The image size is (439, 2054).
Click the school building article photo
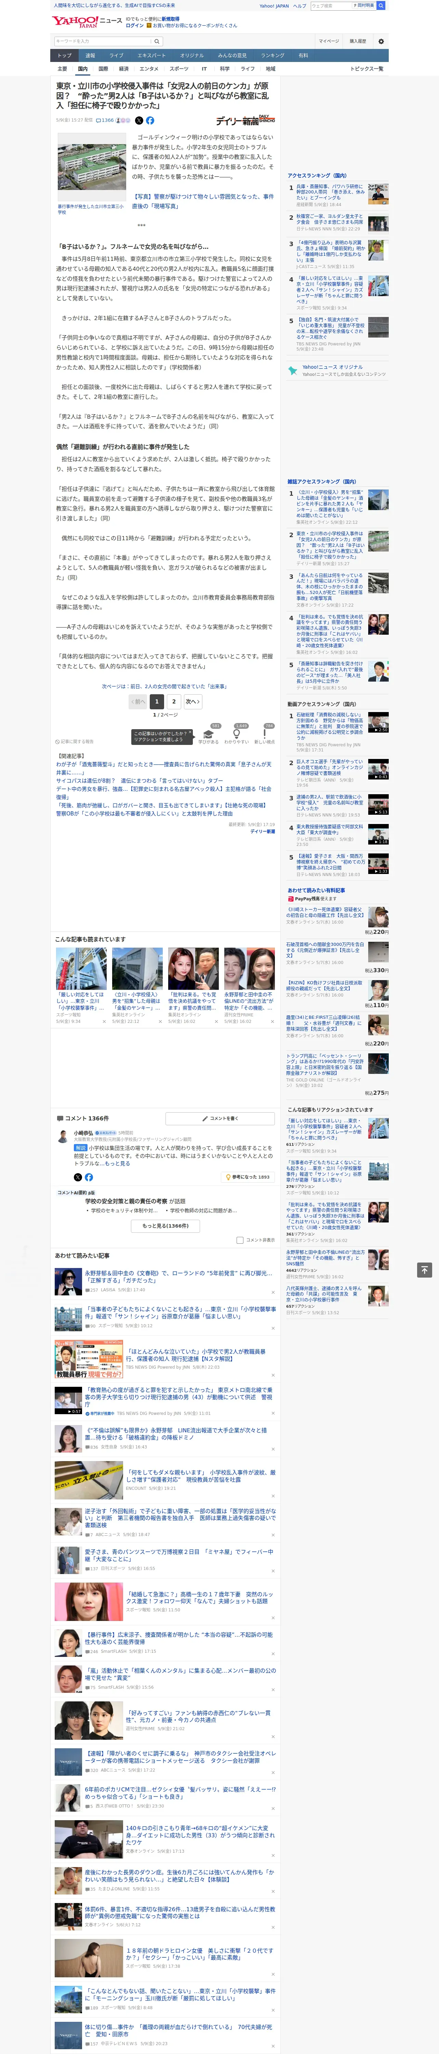click(92, 167)
